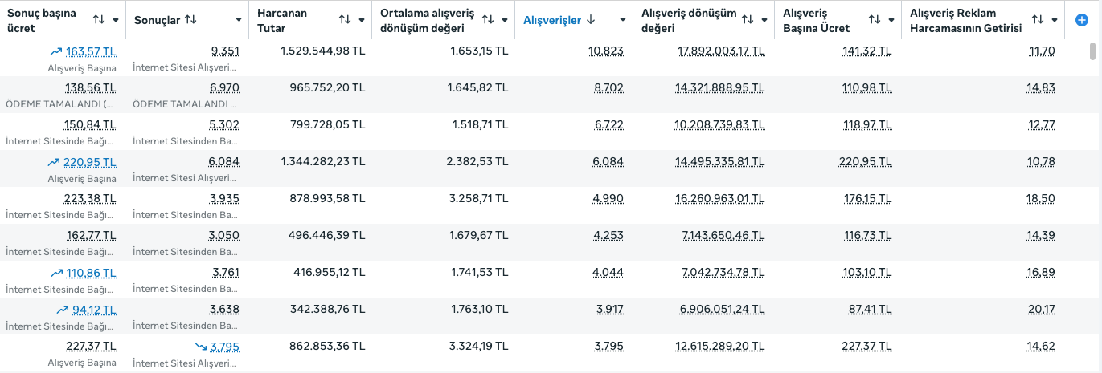Viewport: 1102px width, 373px height.
Task: Open dropdown caret of Alışverişler column
Action: [623, 20]
